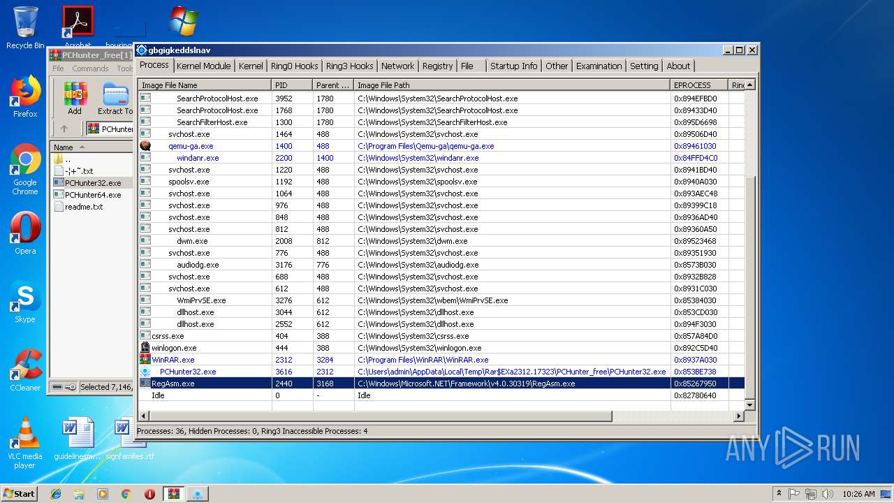
Task: Select the Idle process row
Action: click(441, 395)
